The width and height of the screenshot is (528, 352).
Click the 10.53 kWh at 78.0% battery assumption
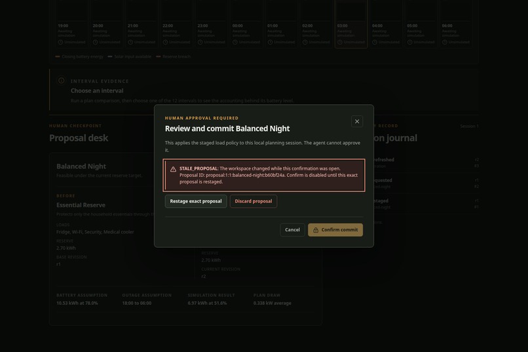(x=77, y=303)
